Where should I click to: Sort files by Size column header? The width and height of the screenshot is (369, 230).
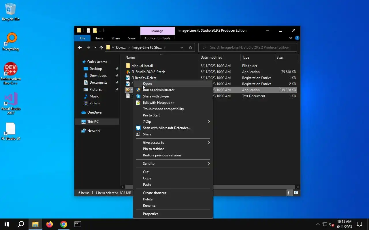pos(286,57)
